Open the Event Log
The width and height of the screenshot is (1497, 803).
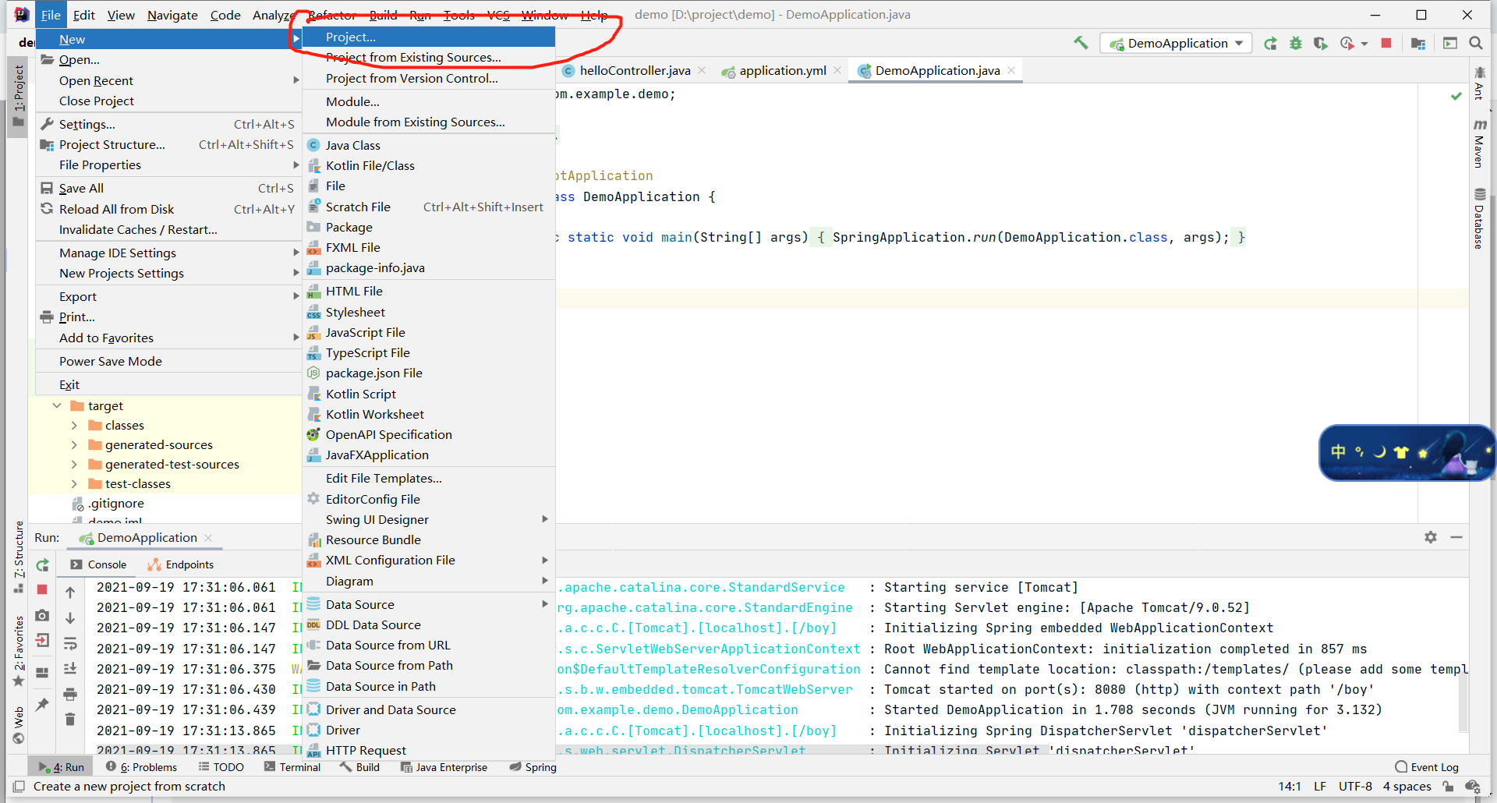click(x=1427, y=767)
